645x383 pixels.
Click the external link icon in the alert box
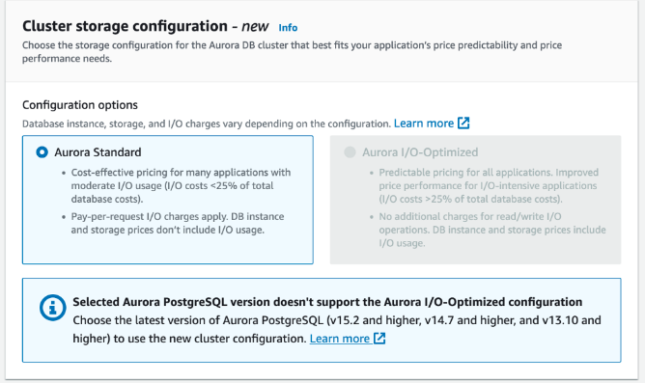click(379, 339)
